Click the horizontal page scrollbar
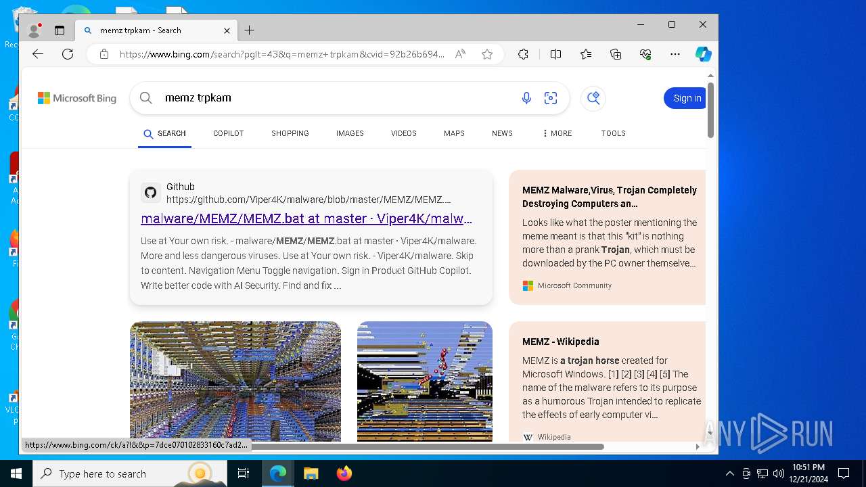This screenshot has height=487, width=866. point(426,446)
